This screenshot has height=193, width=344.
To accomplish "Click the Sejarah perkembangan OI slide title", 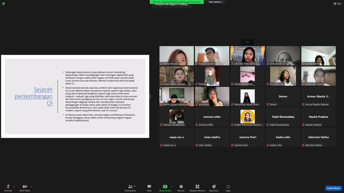I will tap(33, 96).
